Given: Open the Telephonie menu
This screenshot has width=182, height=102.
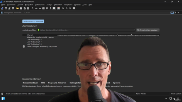Looking at the screenshot, I should click(x=68, y=5).
